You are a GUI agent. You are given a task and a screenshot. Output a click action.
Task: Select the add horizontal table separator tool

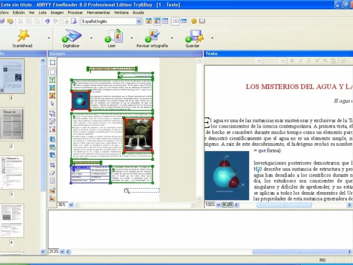tap(53, 147)
